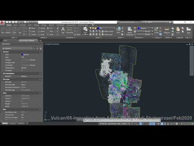Viewport: 194px width, 146px height.
Task: Collapse the General section in Properties
Action: coord(40,52)
